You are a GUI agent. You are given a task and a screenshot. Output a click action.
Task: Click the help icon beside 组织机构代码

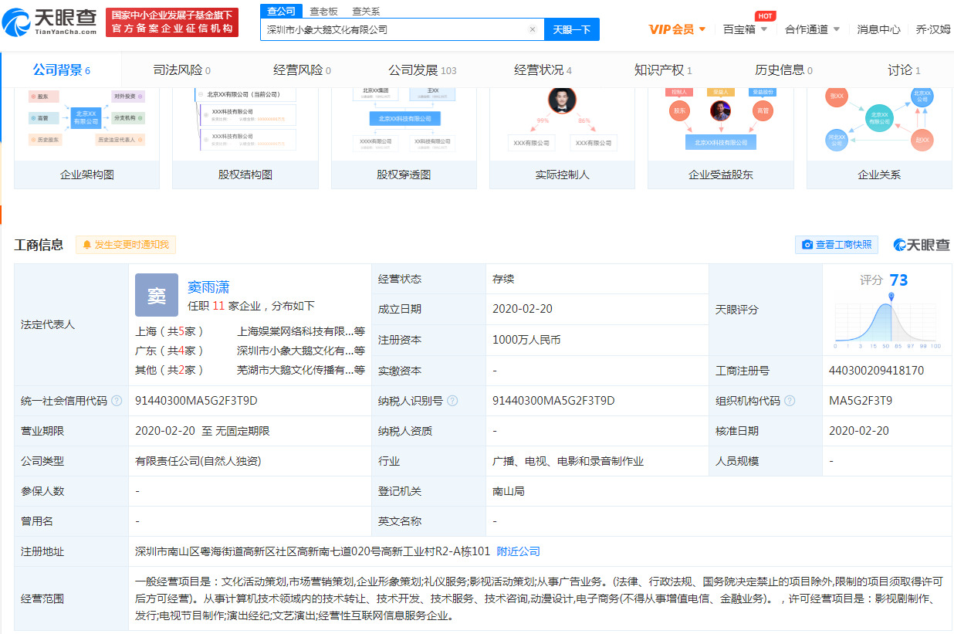[790, 401]
